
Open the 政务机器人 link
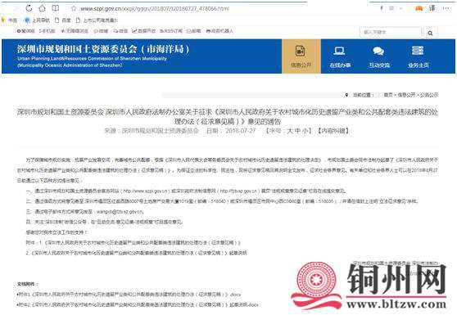(x=219, y=31)
